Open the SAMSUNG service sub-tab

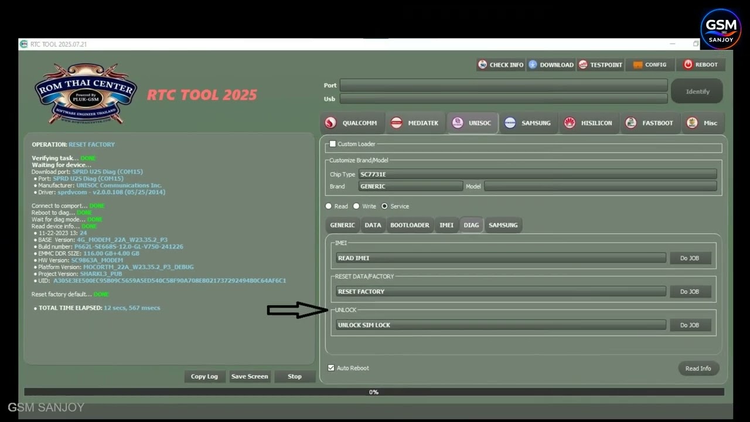coord(503,225)
